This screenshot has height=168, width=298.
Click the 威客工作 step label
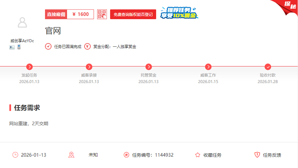(208, 75)
